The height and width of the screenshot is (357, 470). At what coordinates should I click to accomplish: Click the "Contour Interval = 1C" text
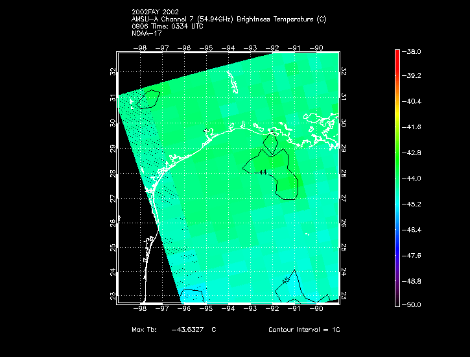point(304,329)
